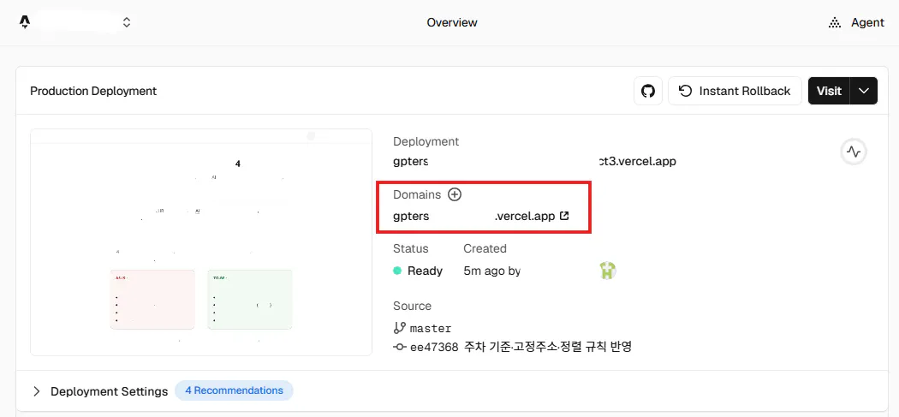This screenshot has width=899, height=417.
Task: Click the external link icon beside domain
Action: (x=564, y=217)
